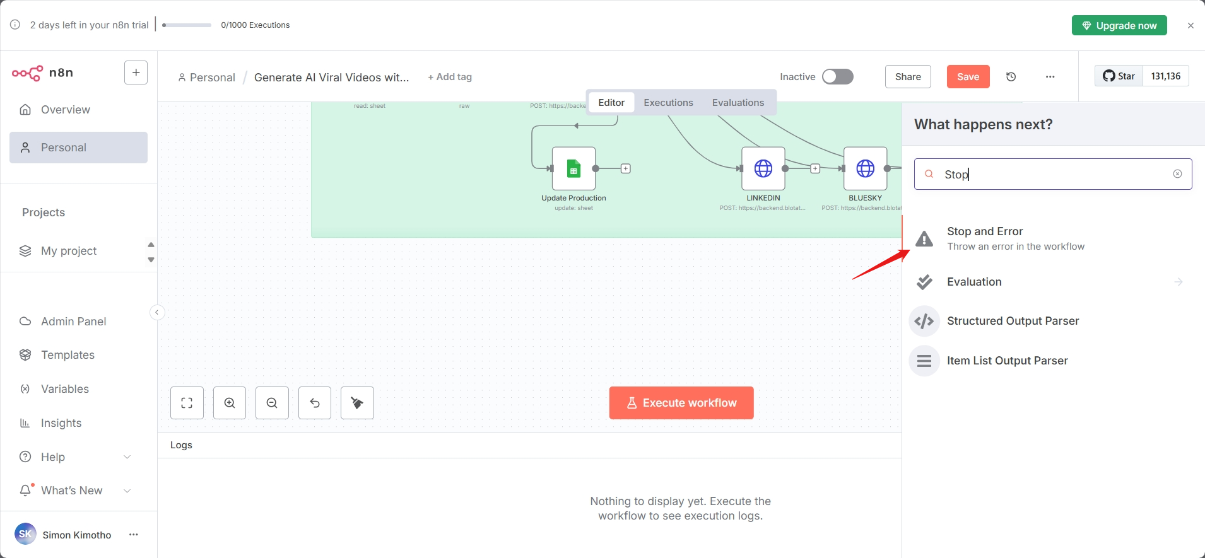Open the Overview page
1205x558 pixels.
point(78,110)
